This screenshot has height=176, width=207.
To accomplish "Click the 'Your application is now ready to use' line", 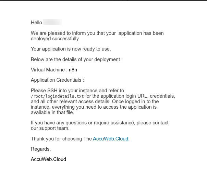I will pyautogui.click(x=71, y=49).
